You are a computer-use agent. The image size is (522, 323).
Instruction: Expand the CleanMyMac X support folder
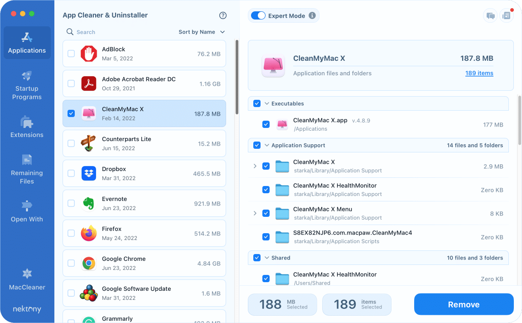[x=255, y=166]
